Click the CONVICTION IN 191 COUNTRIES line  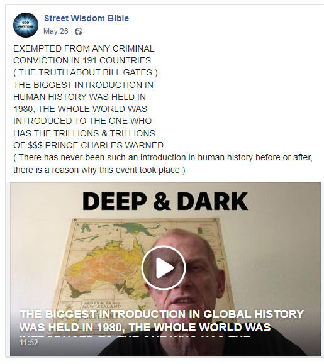(82, 60)
